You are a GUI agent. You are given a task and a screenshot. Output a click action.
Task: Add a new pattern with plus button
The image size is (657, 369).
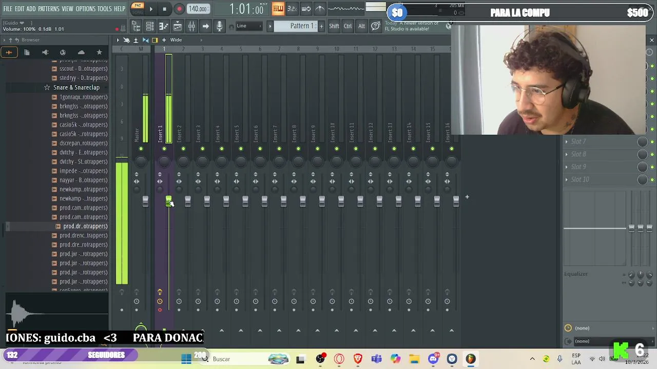coord(321,26)
